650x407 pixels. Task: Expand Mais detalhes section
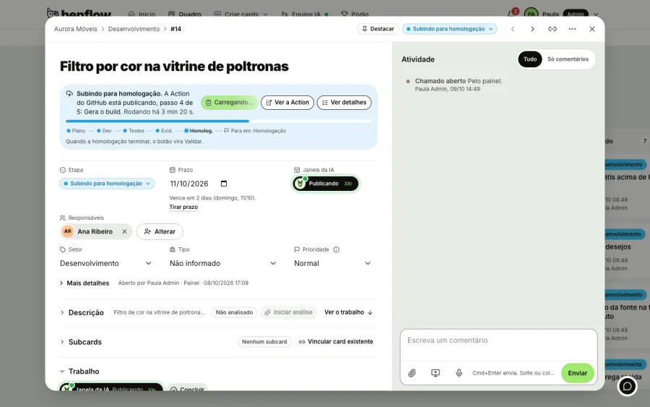click(x=84, y=283)
